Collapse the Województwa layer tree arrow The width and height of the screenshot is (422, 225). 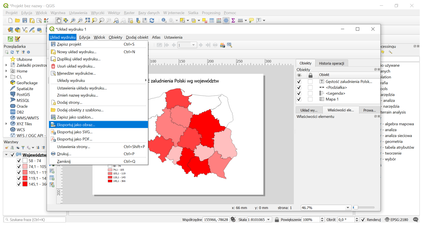tap(6, 155)
